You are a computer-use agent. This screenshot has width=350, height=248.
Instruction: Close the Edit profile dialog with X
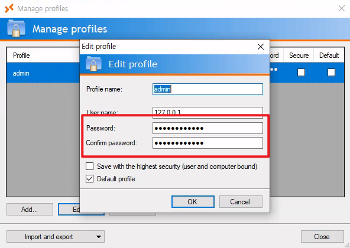[261, 47]
